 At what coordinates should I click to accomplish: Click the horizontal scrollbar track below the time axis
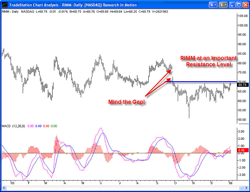123,188
